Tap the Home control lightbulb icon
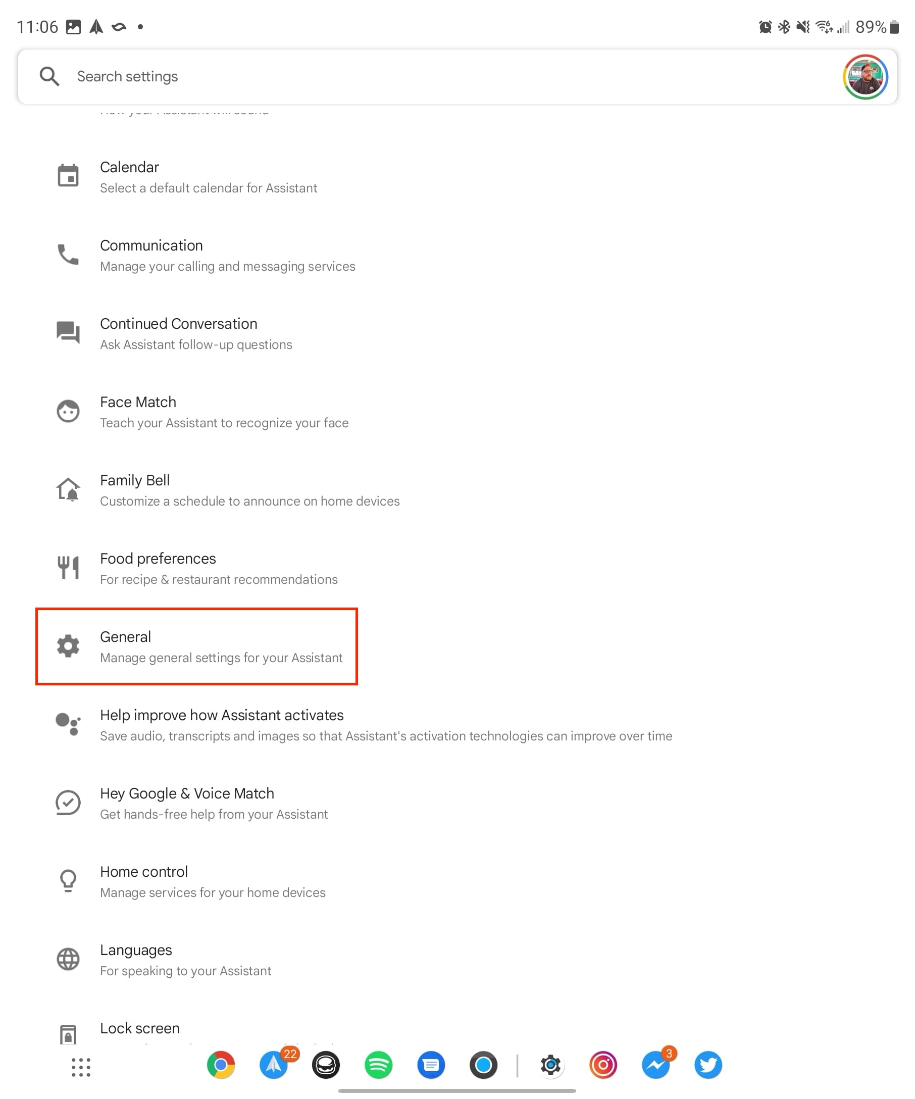Viewport: 915px width, 1099px height. 68,881
